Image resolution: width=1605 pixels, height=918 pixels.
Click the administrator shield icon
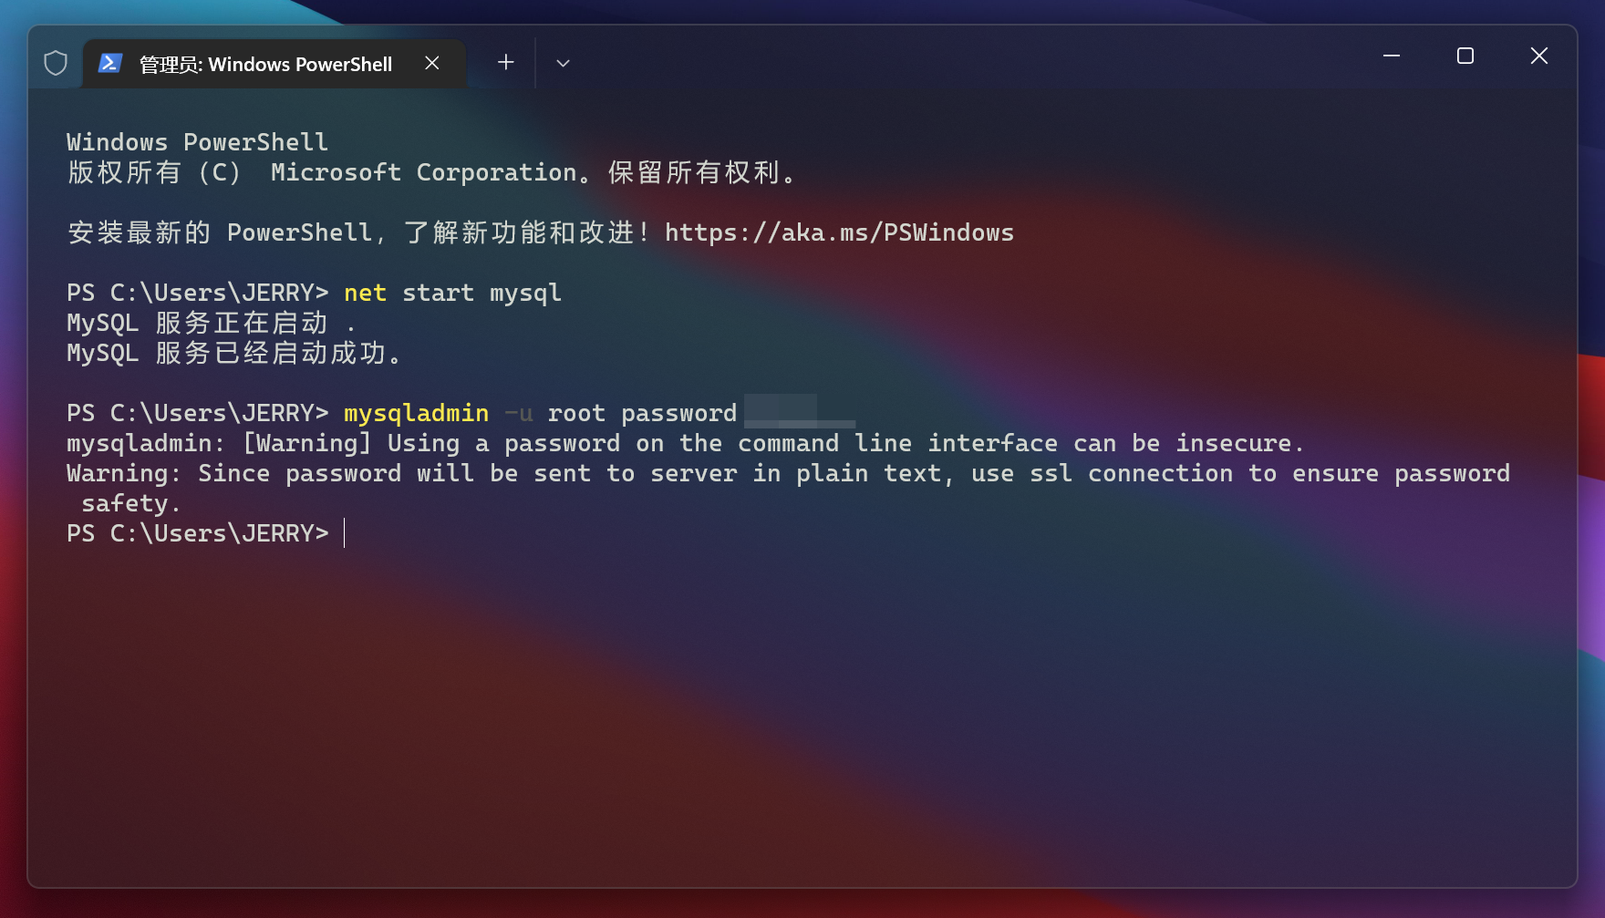tap(56, 63)
